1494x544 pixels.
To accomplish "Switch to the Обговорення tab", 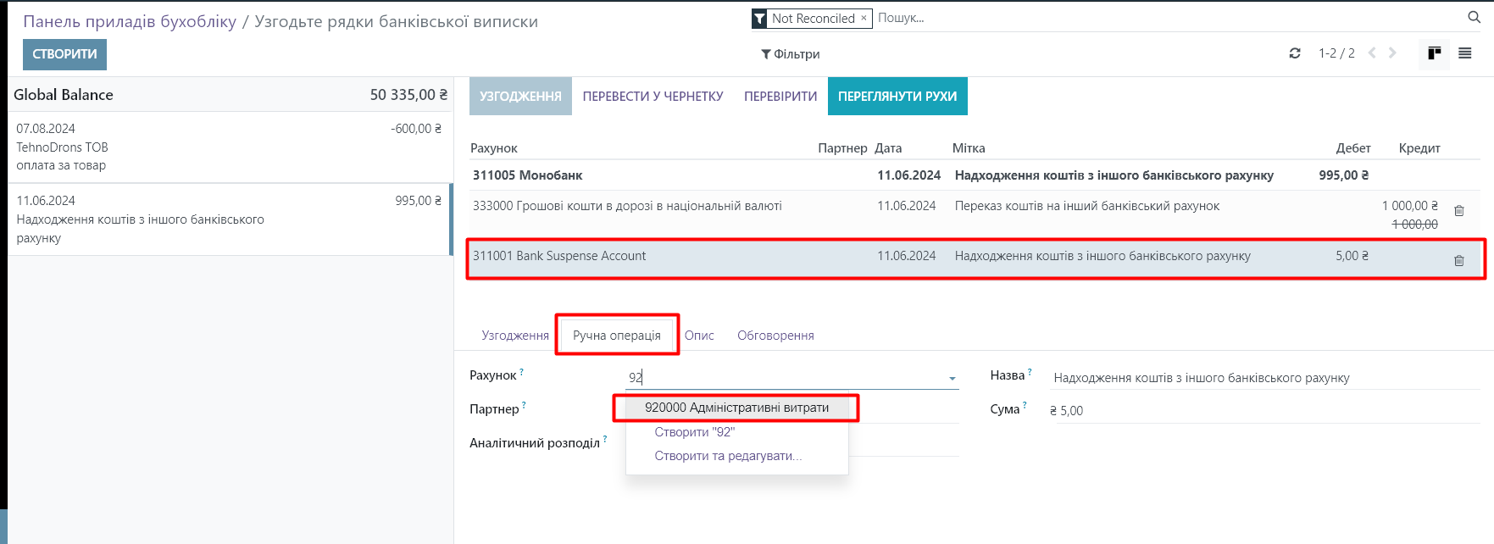I will click(x=775, y=336).
